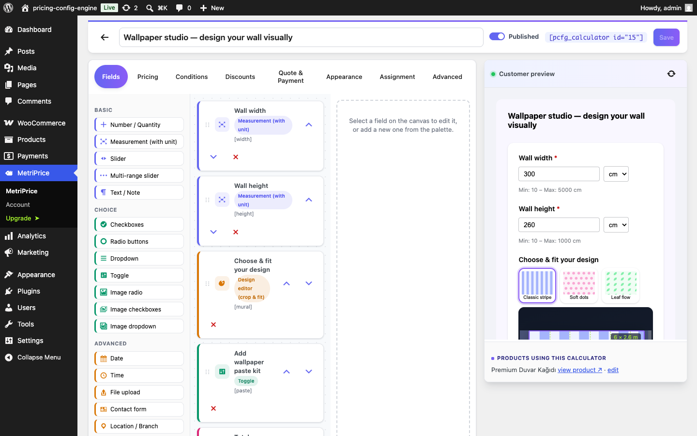The image size is (697, 436).
Task: Add a Checkboxes field from palette
Action: (x=139, y=224)
